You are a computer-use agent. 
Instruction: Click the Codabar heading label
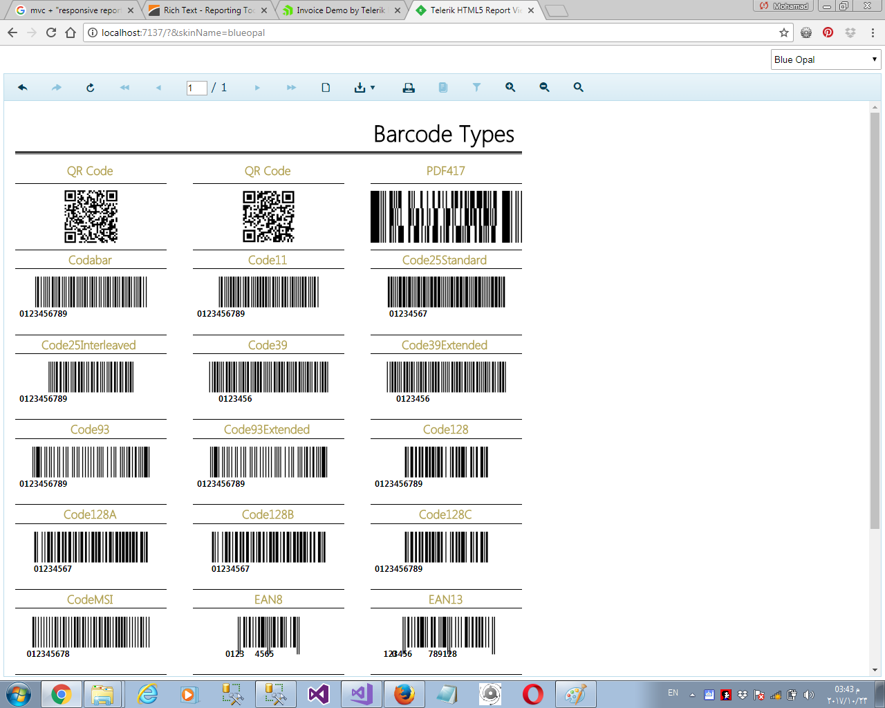(90, 260)
